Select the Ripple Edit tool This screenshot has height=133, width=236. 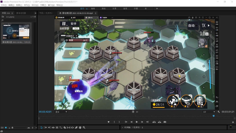click(x=53, y=128)
